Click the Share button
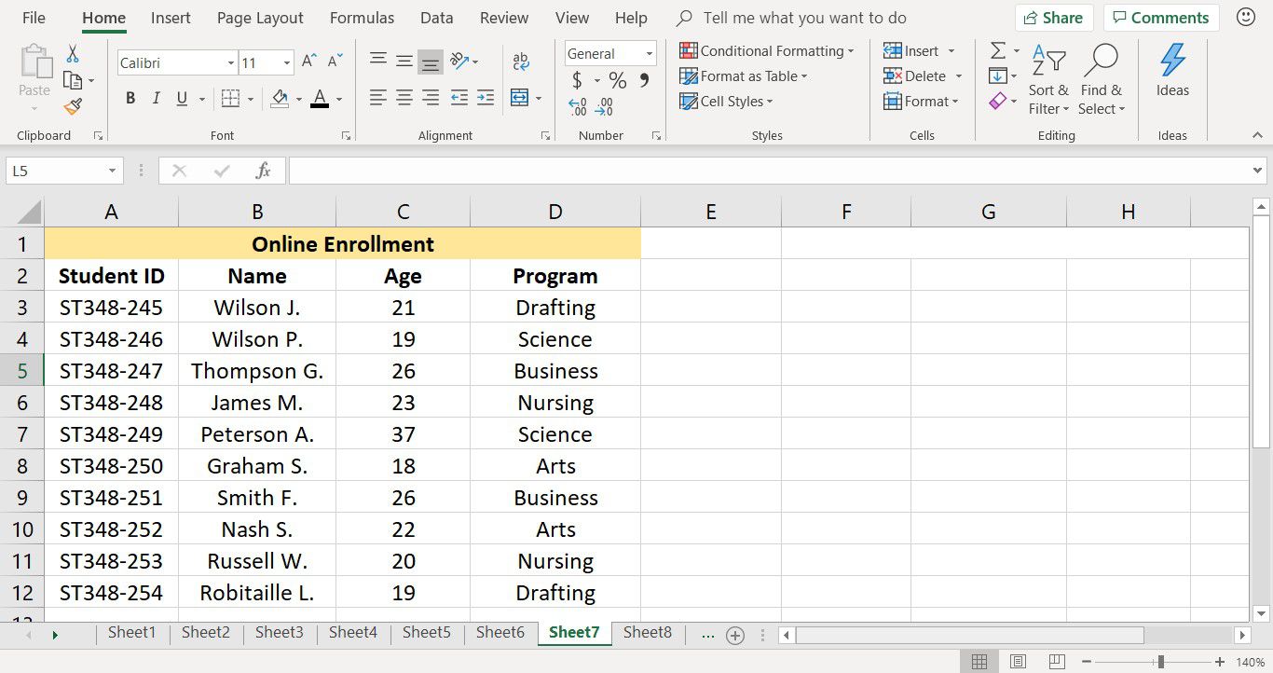 click(x=1054, y=18)
